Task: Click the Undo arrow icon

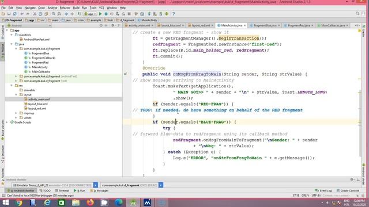Action: [x=22, y=14]
